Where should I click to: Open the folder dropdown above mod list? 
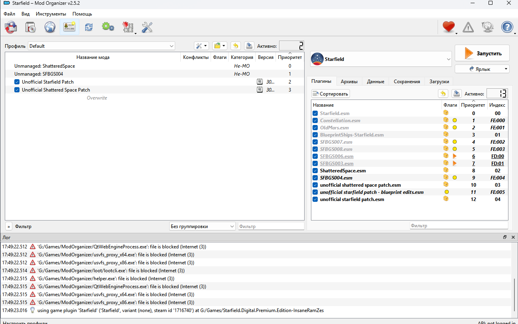(x=219, y=46)
